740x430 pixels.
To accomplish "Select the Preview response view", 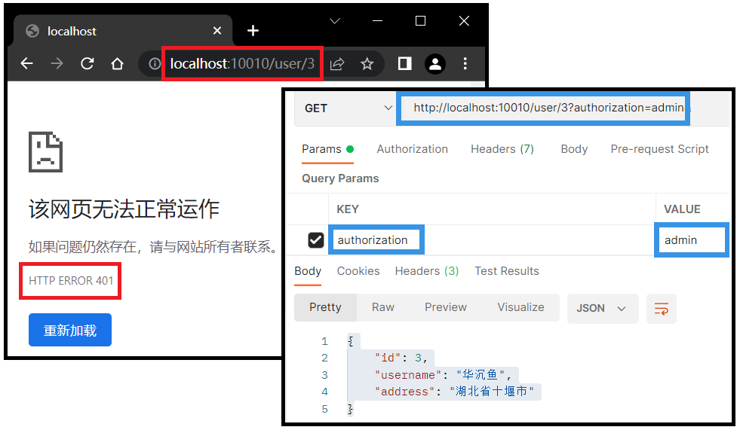I will point(446,307).
